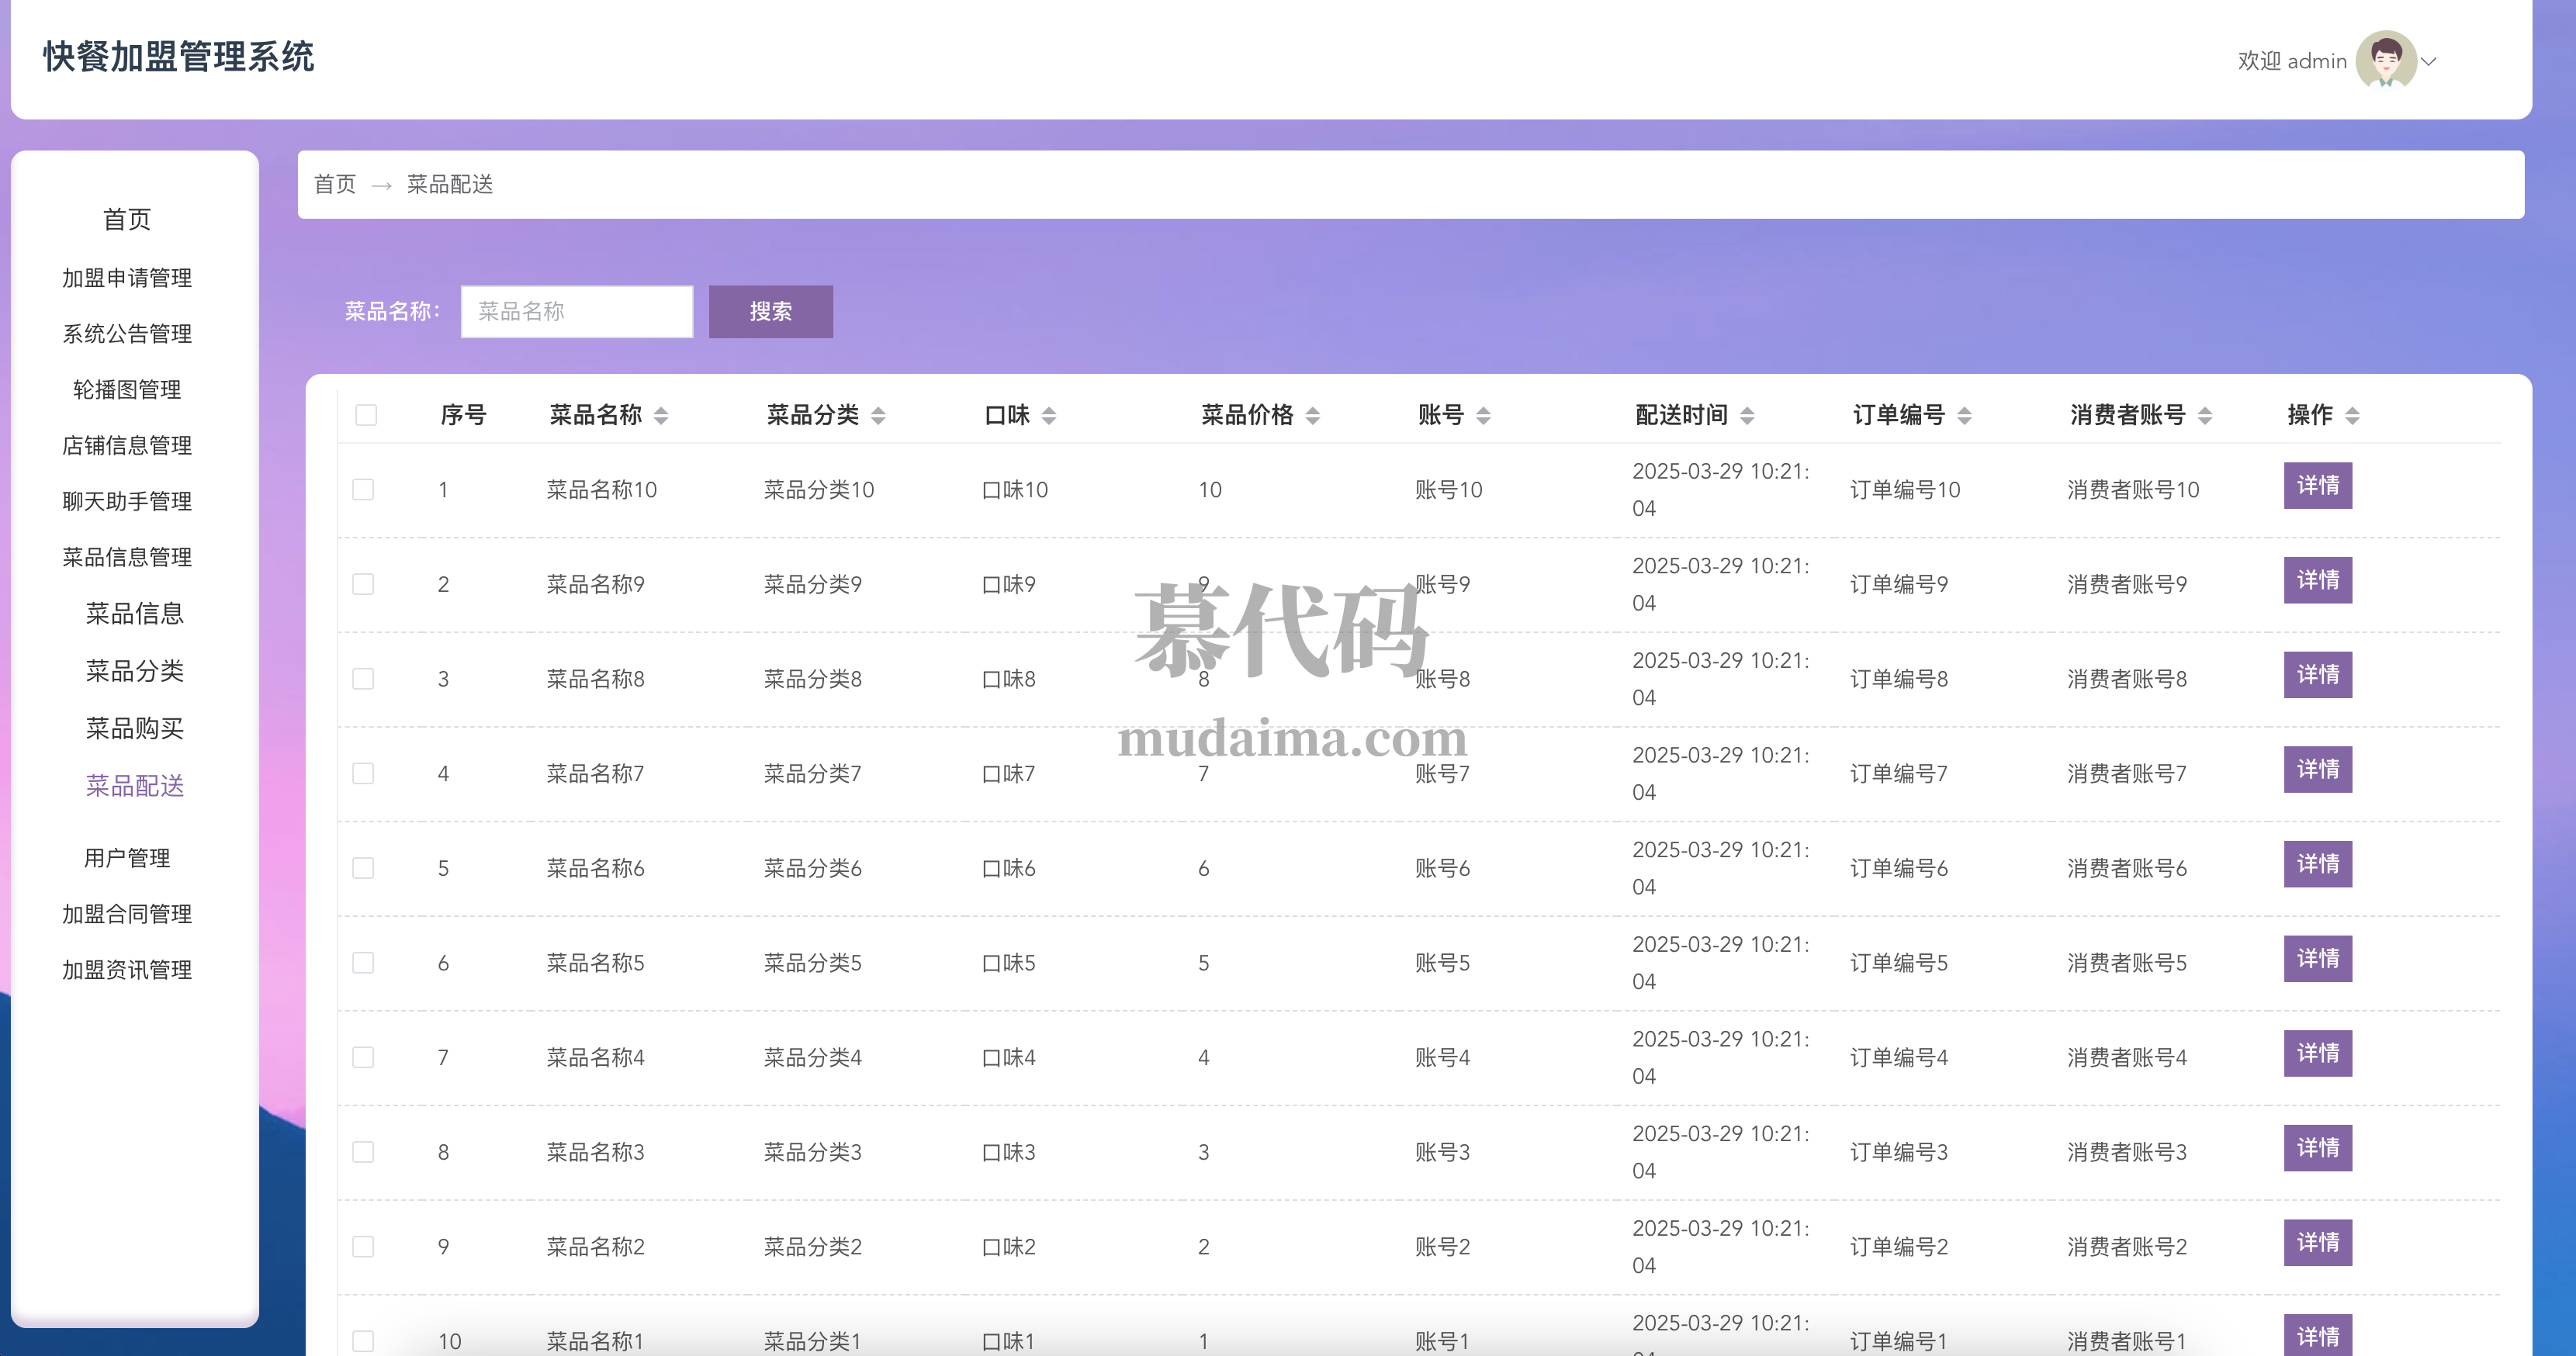Sort by 配送时间 column arrows

coord(1747,416)
